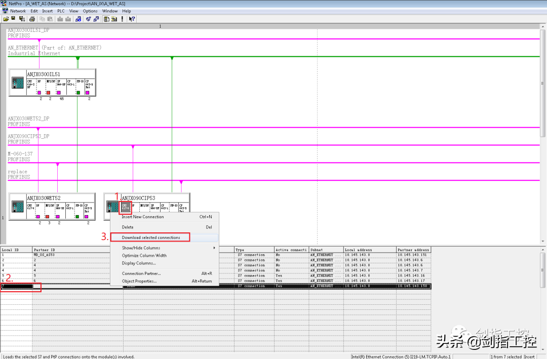Click the ANJX030WET52 station rack icon
This screenshot has width=547, height=359.
pyautogui.click(x=18, y=207)
